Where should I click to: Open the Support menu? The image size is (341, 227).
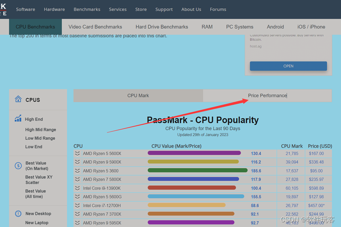coord(164,10)
